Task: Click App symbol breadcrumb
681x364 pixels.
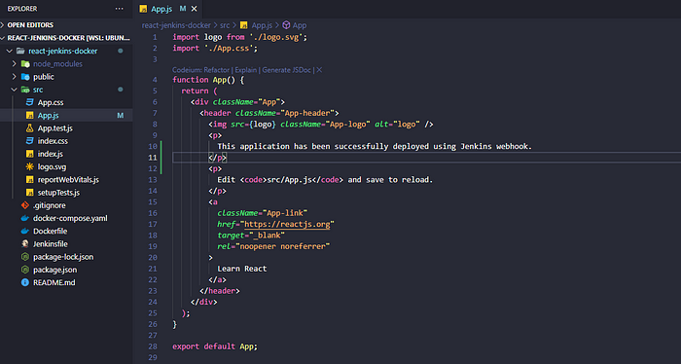Action: pos(300,25)
